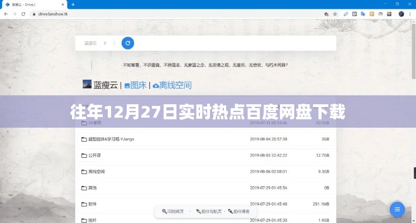
Task: Open the Chrome profile avatar
Action: [401, 14]
